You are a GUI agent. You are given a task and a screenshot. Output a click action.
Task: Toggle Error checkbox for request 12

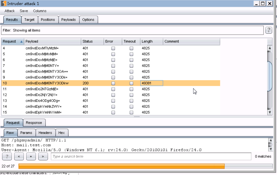click(x=113, y=95)
